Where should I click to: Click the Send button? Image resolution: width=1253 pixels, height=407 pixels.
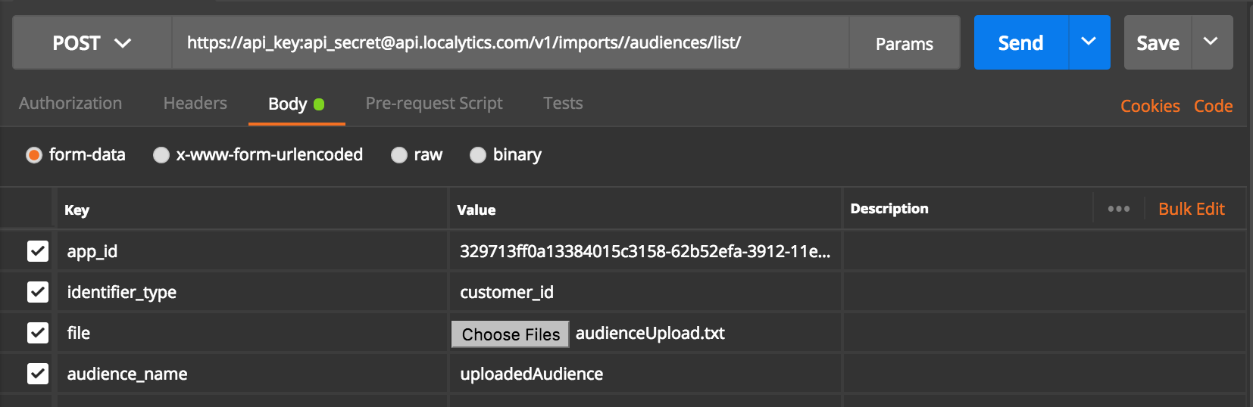click(1020, 43)
